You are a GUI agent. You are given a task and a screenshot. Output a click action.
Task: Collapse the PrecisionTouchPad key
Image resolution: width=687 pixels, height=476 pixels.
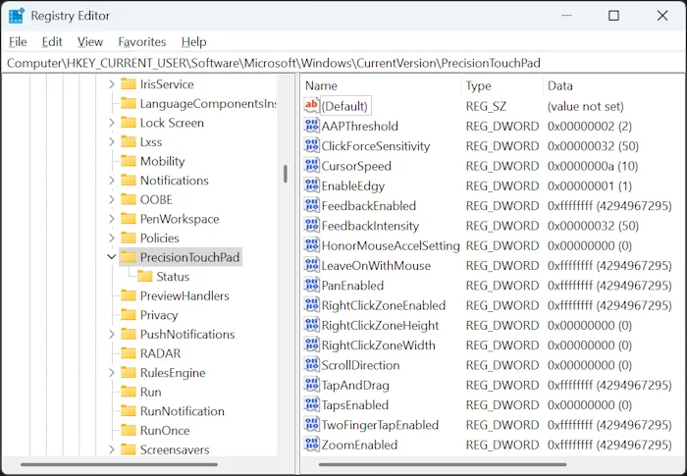112,257
